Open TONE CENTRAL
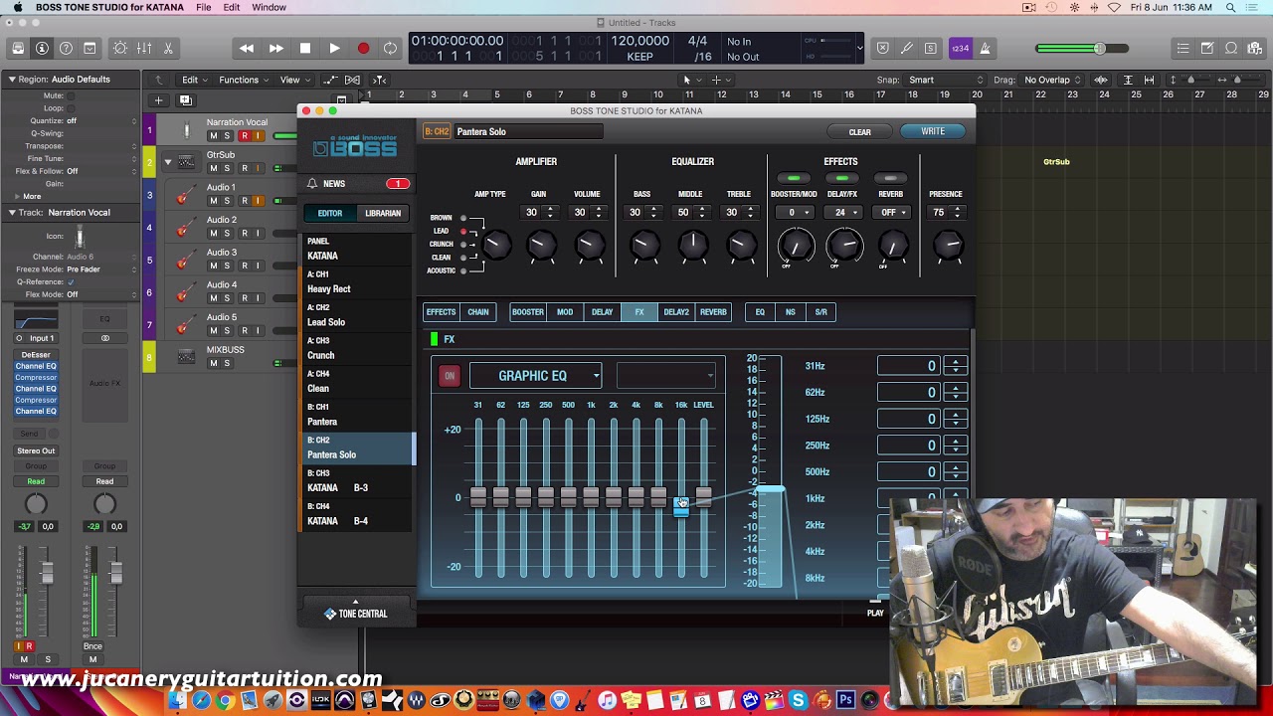The width and height of the screenshot is (1273, 716). pos(356,614)
